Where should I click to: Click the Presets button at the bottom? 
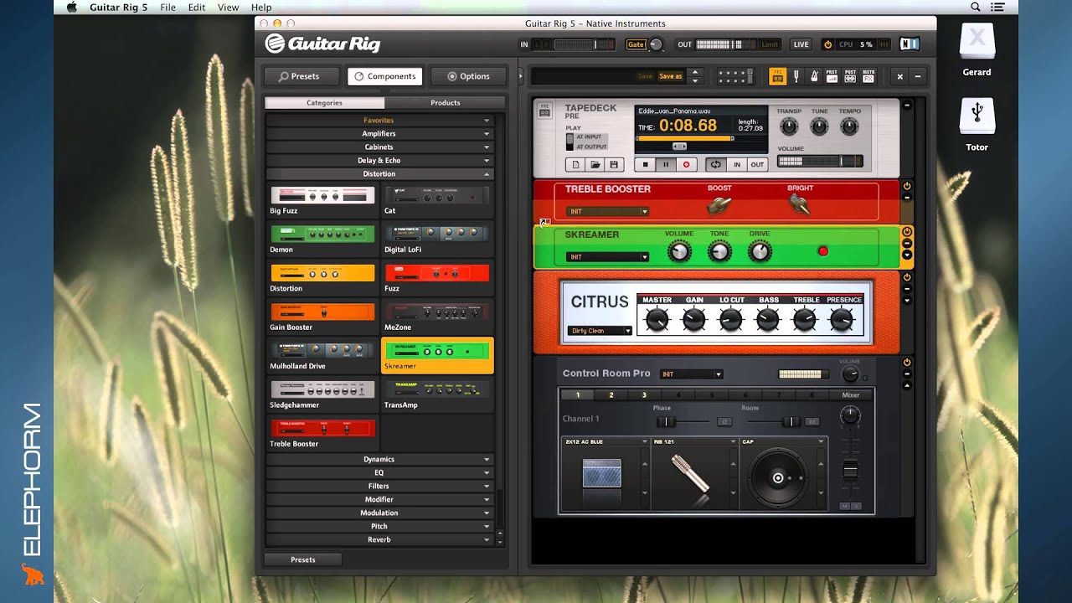tap(302, 559)
